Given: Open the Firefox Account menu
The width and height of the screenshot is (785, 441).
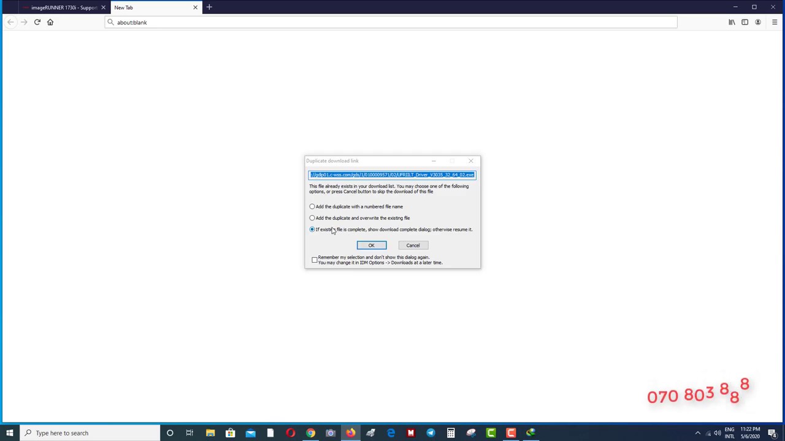Looking at the screenshot, I should pos(758,22).
